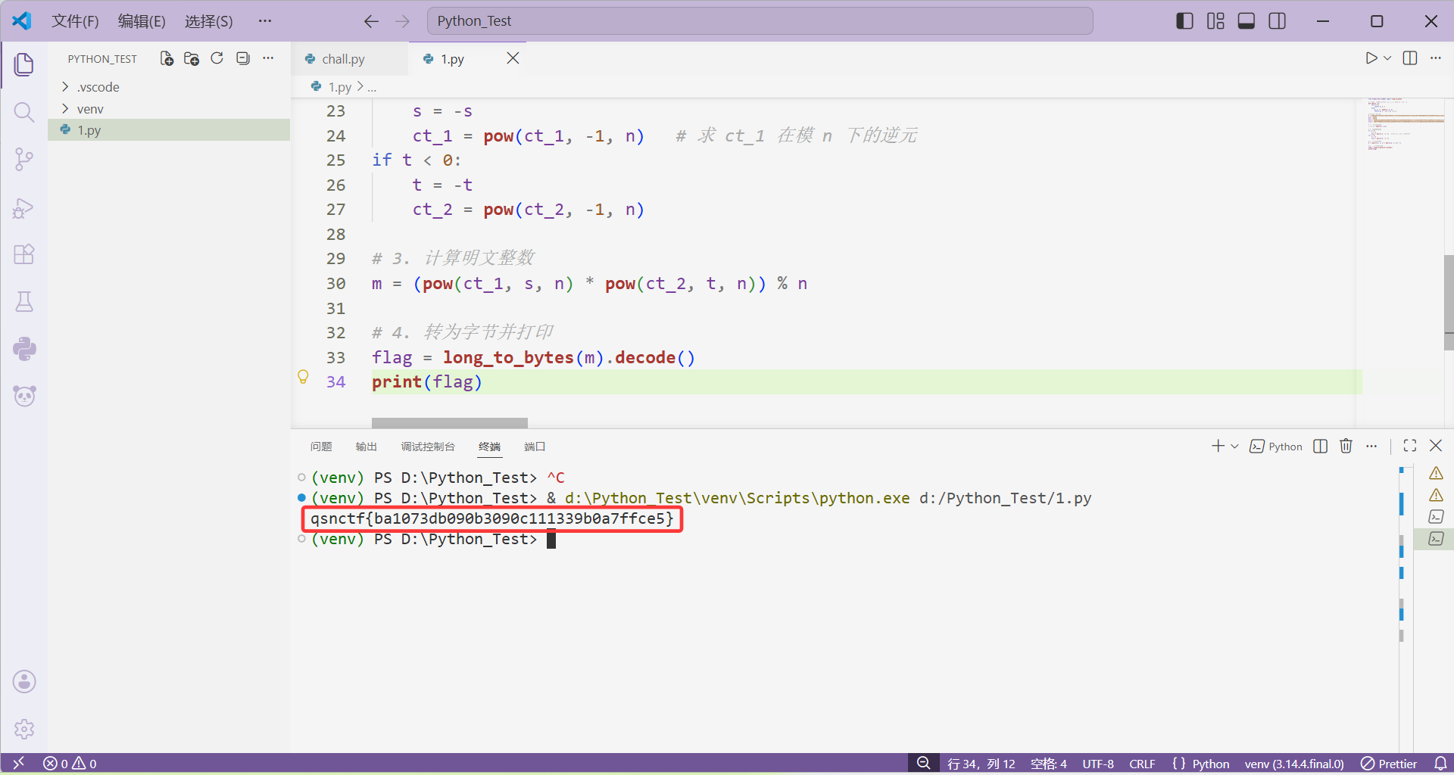Create a new file in PYTHON_TEST explorer

(x=167, y=58)
